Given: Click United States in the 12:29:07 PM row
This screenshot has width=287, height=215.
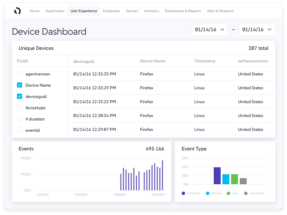Looking at the screenshot, I should coord(251,129).
